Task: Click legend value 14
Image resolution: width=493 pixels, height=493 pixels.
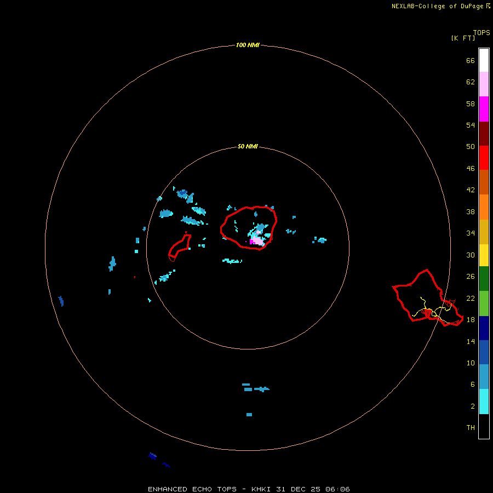Action: pyautogui.click(x=471, y=341)
